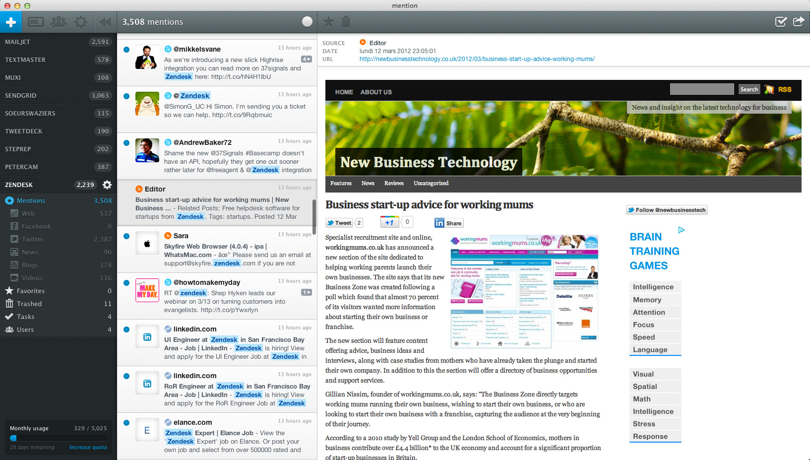
Task: Favorite the mention with star icon
Action: (x=328, y=21)
